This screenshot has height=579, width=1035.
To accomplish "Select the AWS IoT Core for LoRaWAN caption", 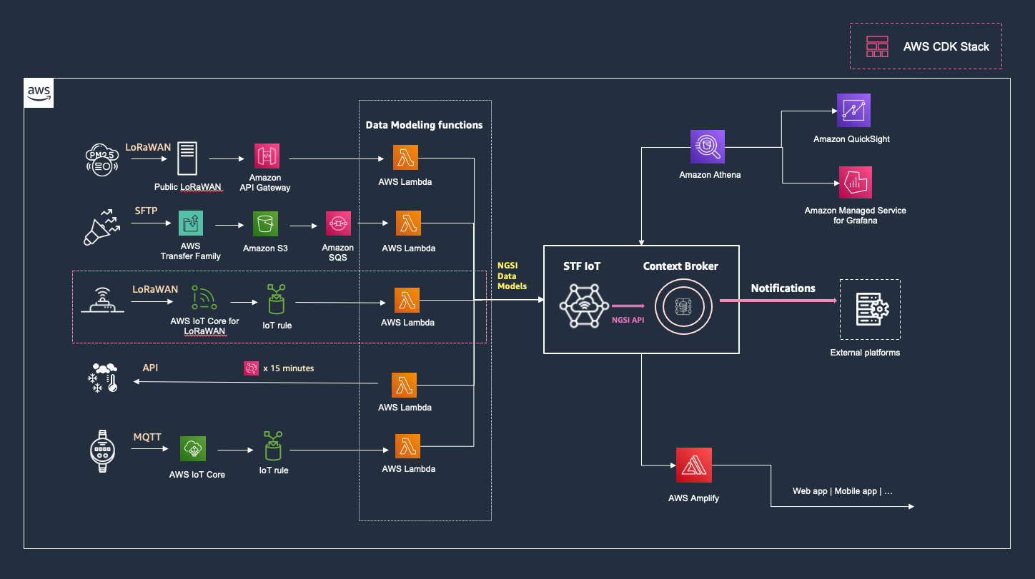I will click(x=204, y=326).
